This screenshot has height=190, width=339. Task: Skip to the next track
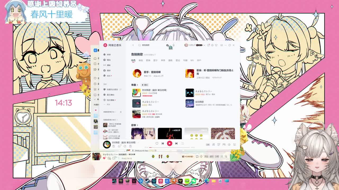point(176,144)
